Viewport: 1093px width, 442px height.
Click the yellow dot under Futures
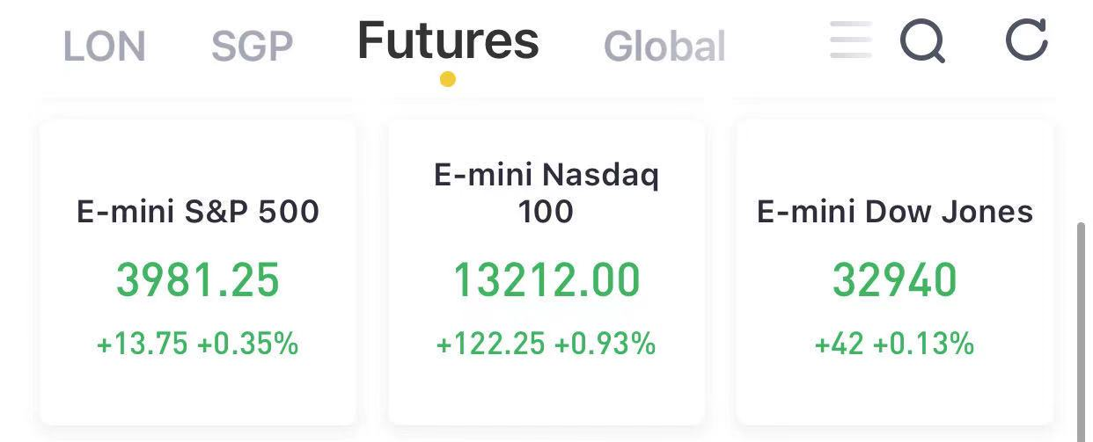447,79
